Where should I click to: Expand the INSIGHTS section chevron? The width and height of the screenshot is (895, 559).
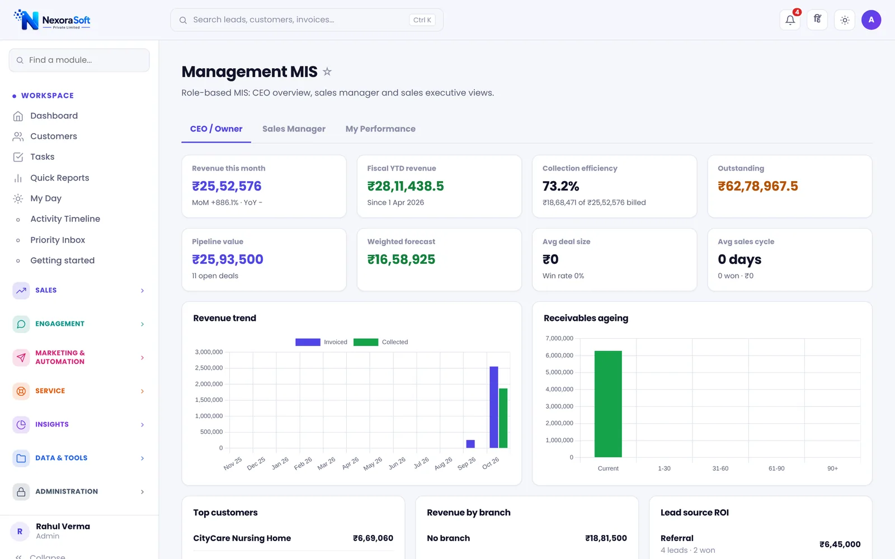[142, 425]
